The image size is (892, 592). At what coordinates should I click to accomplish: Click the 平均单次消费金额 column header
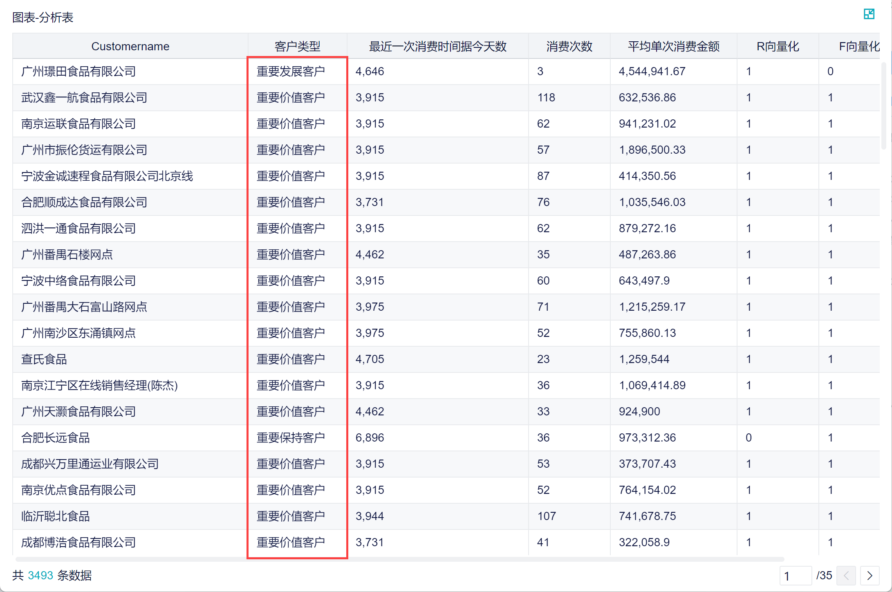pyautogui.click(x=673, y=46)
